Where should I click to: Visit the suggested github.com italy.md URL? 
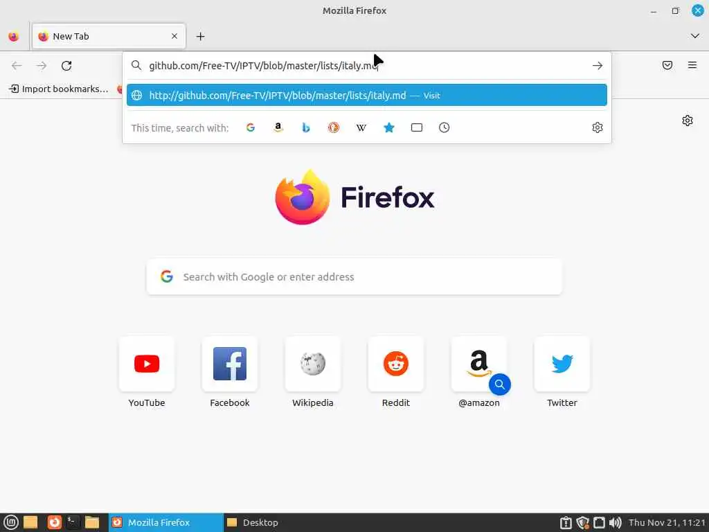point(367,96)
